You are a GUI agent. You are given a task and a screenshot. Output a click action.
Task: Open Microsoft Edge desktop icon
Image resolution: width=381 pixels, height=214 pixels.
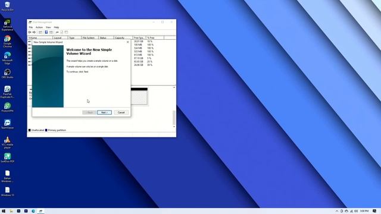(7, 58)
